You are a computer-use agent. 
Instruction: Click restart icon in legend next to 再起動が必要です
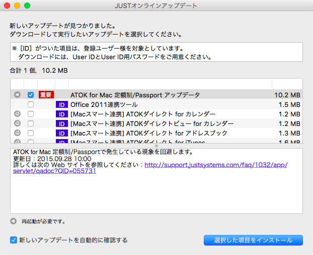click(x=14, y=221)
